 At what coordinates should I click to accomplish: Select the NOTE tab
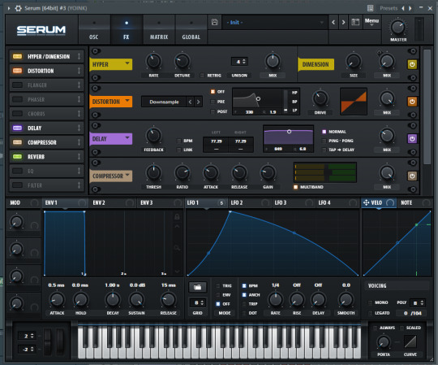click(x=415, y=202)
